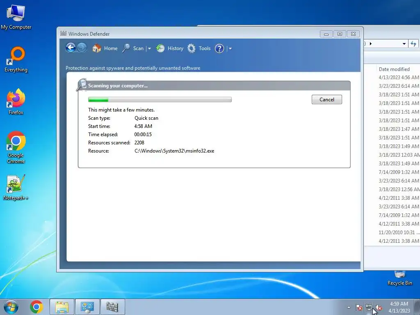Open the Windows Start menu
Screen dimensions: 420x315
tap(11, 307)
